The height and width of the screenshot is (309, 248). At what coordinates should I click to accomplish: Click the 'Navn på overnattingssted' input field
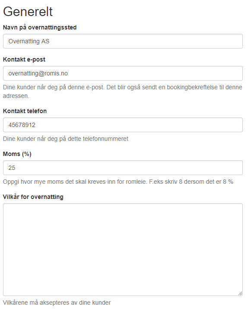[123, 41]
